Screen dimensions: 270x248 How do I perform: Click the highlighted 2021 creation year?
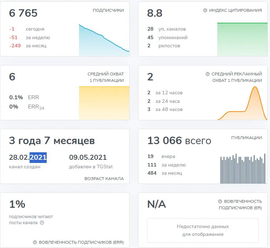coord(38,157)
